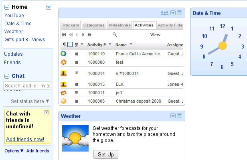247x160 pixels.
Task: Switch to the Trackers tab
Action: click(71, 25)
